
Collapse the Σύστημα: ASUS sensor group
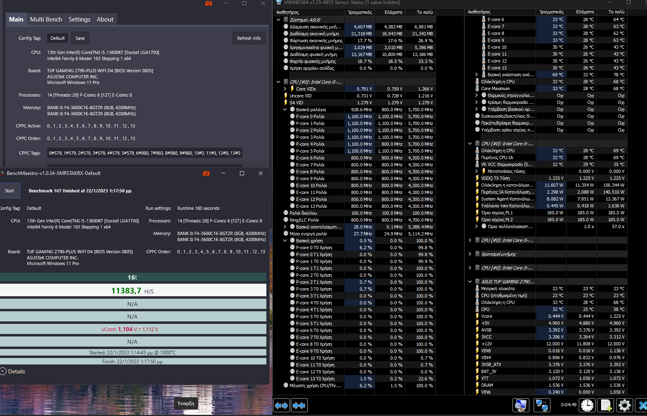(x=278, y=20)
